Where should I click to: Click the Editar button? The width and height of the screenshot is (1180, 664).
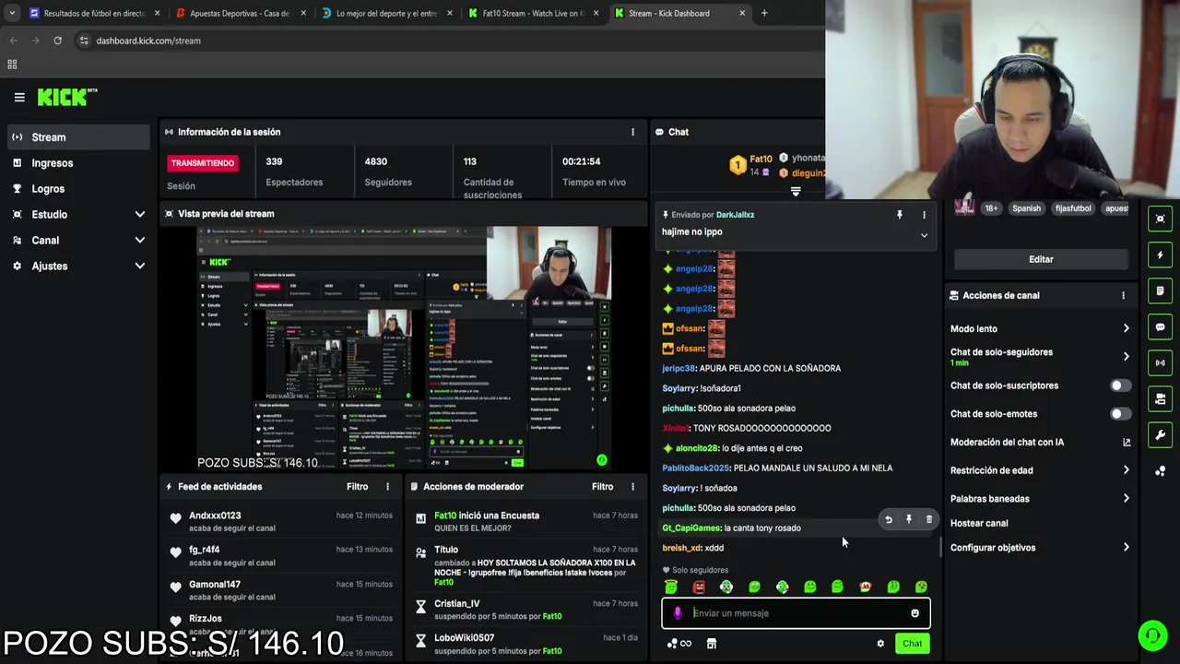click(1041, 259)
